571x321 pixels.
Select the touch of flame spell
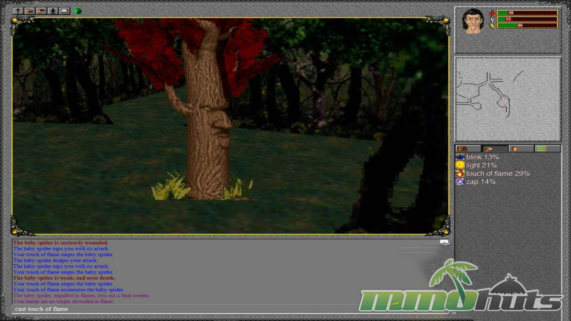click(x=498, y=173)
